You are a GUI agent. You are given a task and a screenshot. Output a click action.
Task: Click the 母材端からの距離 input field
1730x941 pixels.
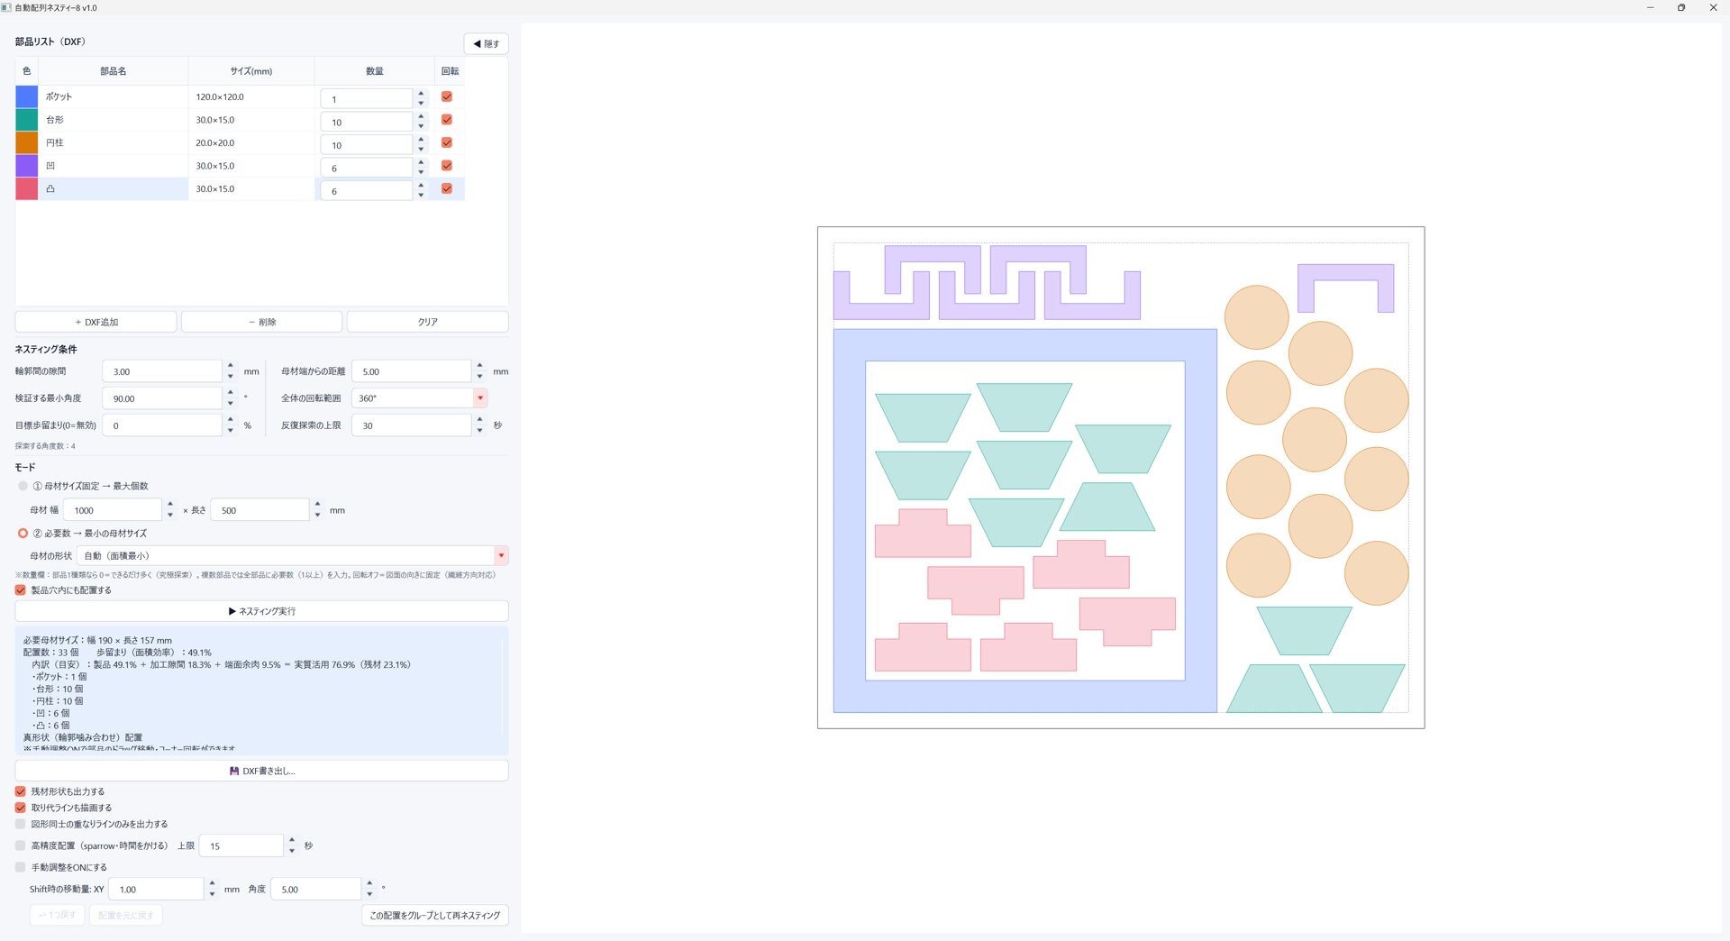tap(412, 371)
